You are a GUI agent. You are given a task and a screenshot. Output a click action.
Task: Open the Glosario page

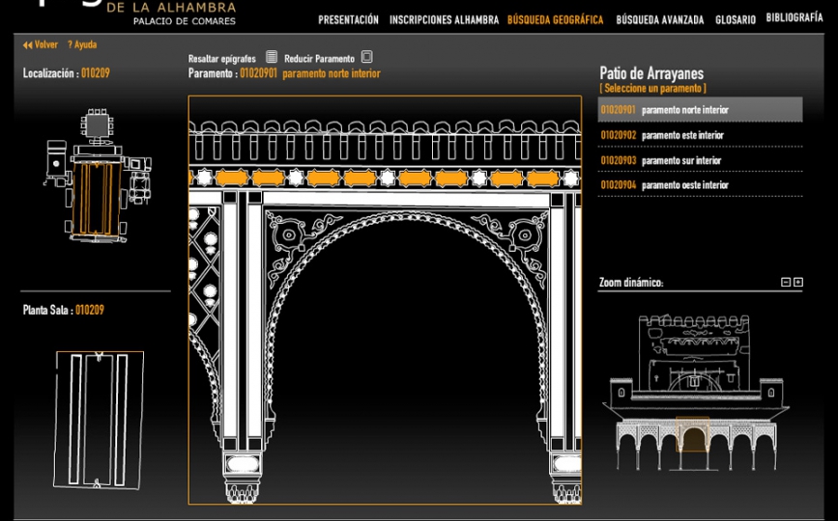735,19
